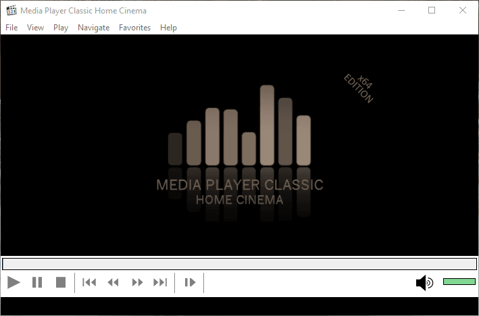The width and height of the screenshot is (479, 316).
Task: Adjust the green volume slider
Action: coord(459,282)
